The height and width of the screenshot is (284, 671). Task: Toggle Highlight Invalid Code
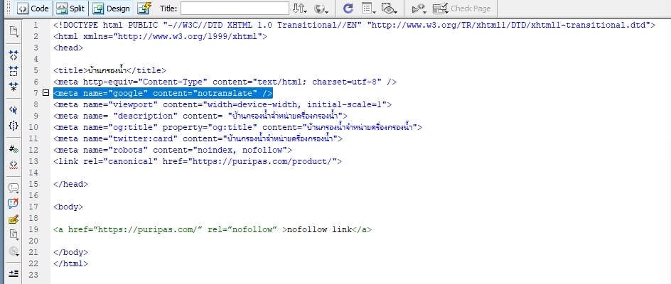click(14, 165)
